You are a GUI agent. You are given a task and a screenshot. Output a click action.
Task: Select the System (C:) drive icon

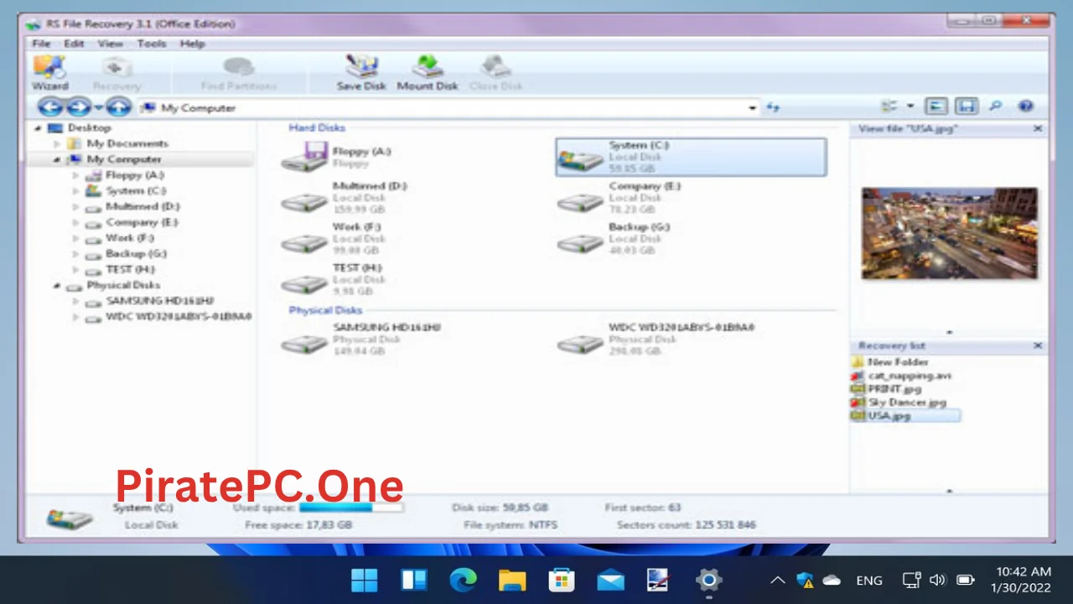[x=580, y=158]
